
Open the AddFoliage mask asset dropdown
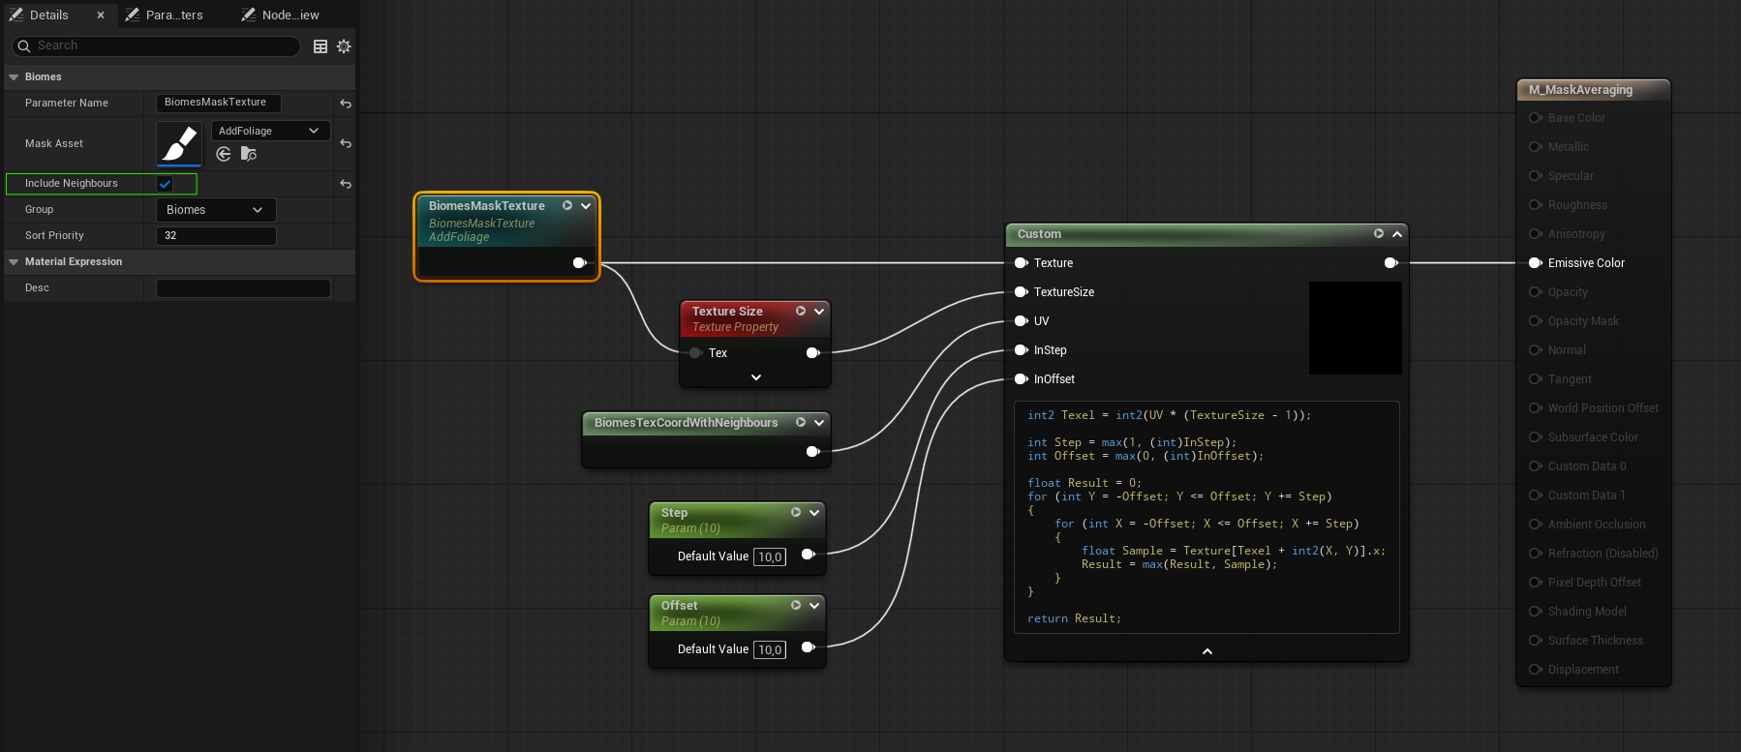tap(270, 131)
